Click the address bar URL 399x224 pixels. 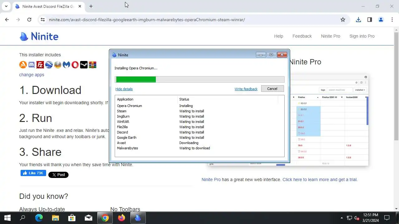point(147,20)
